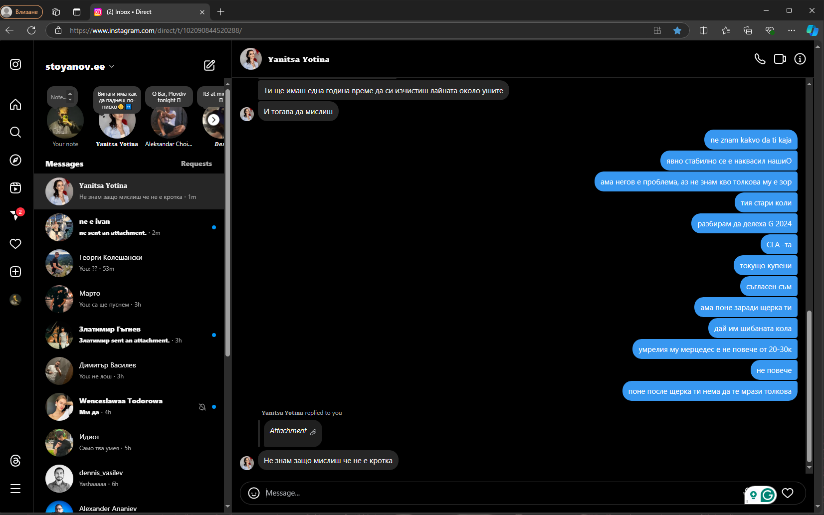Open Messages icon with badge 2
The height and width of the screenshot is (515, 824).
pos(15,215)
